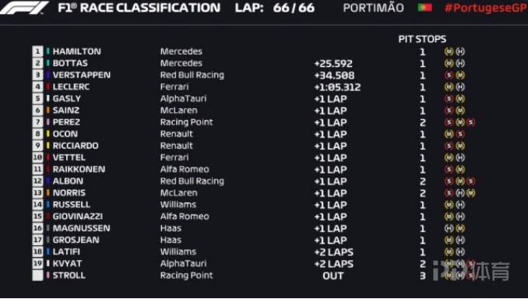Click Magnussen's hard tyre icon
Viewport: 528px width, 299px height.
click(x=449, y=228)
